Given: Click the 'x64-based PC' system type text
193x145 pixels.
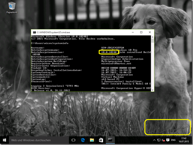Looking at the screenshot, I should (x=110, y=79).
